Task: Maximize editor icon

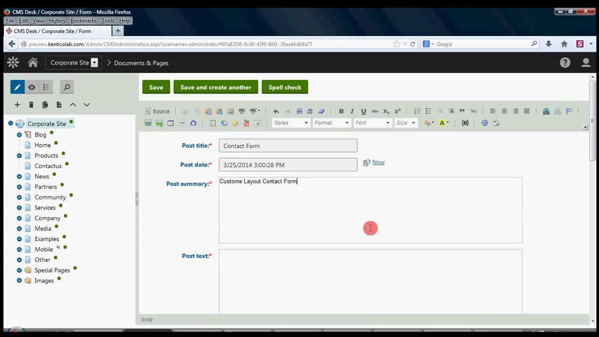Action: click(485, 123)
